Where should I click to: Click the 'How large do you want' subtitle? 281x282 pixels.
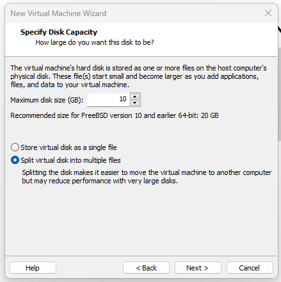pos(95,42)
